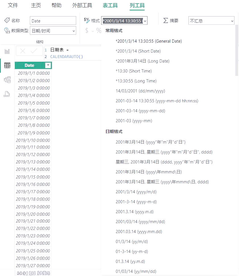Select the 2001-03 (yyyy-mm) format

(x=134, y=121)
